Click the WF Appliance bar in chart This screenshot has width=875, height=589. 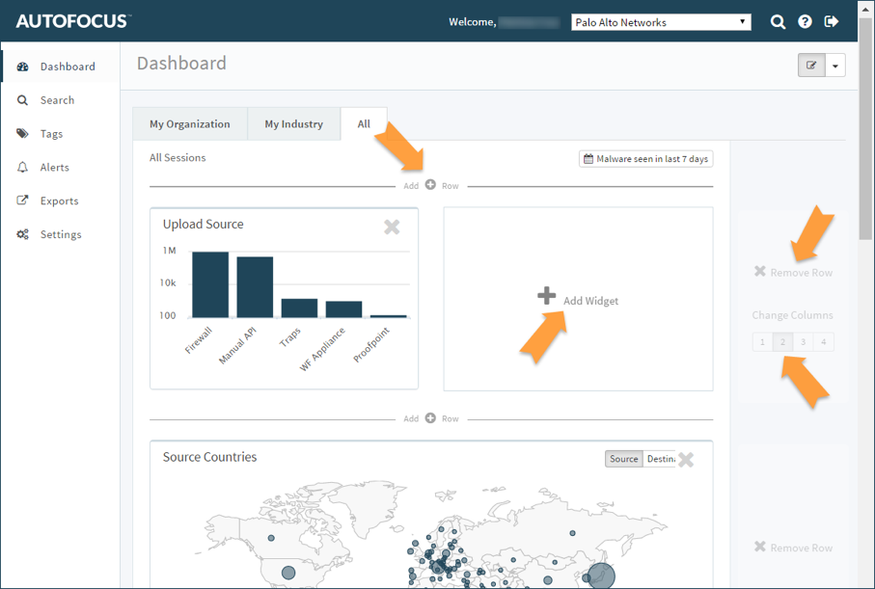(x=343, y=309)
